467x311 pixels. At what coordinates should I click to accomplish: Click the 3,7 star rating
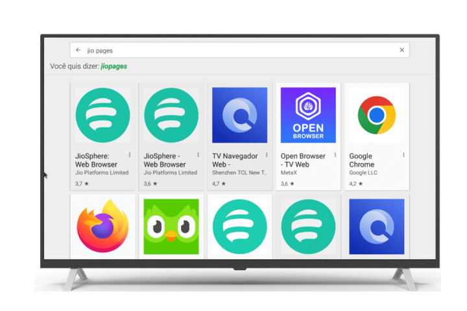(82, 183)
